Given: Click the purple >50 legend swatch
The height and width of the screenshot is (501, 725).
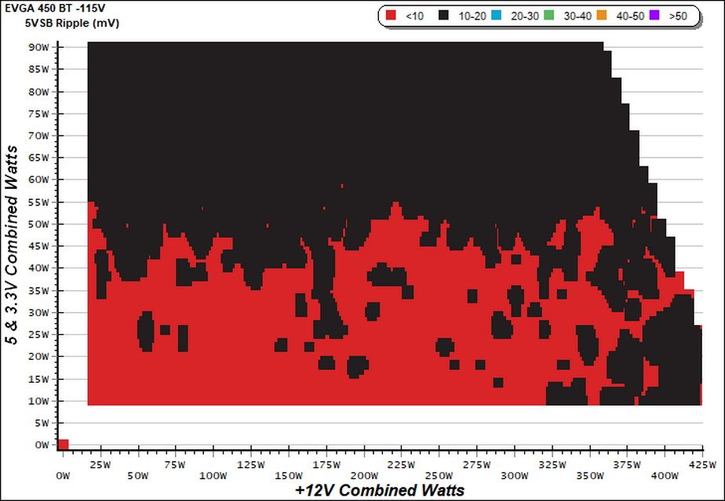Looking at the screenshot, I should click(654, 15).
